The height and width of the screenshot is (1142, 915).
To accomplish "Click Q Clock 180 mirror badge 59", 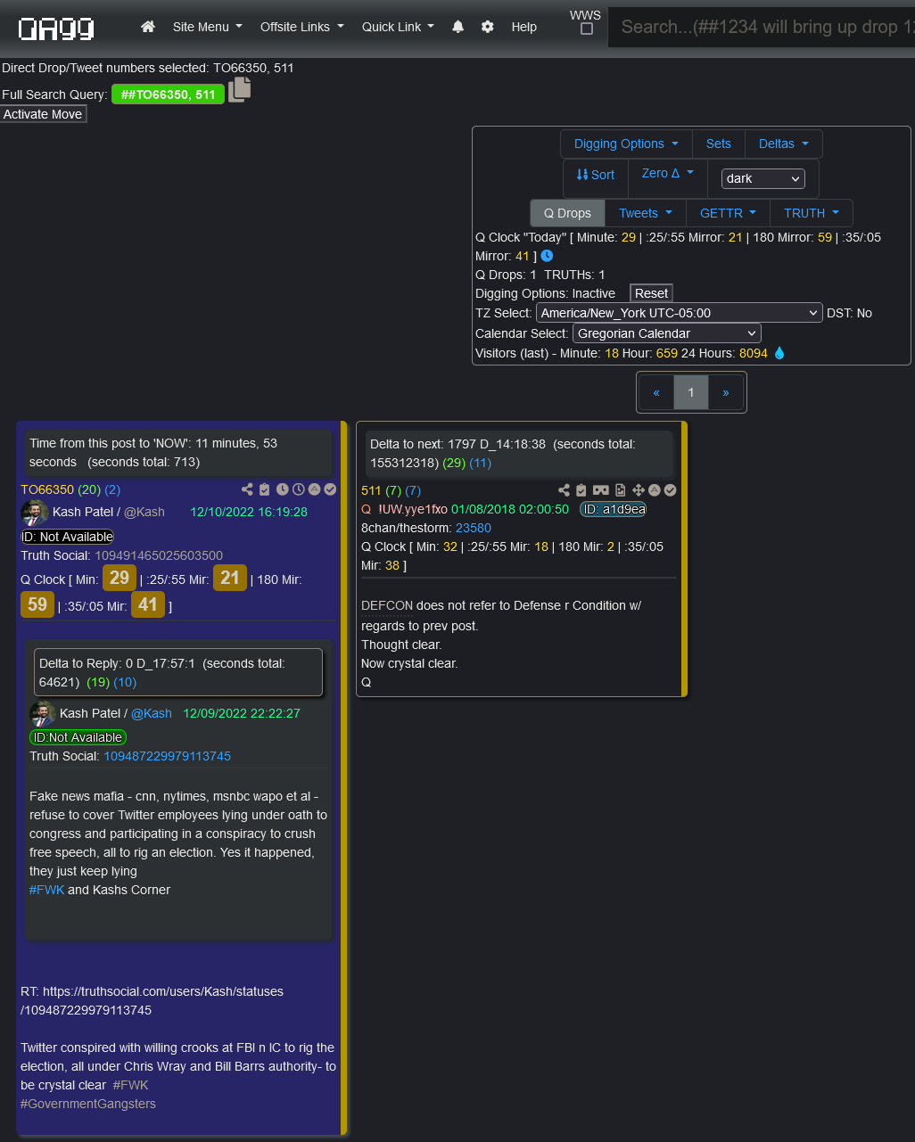I will point(37,604).
